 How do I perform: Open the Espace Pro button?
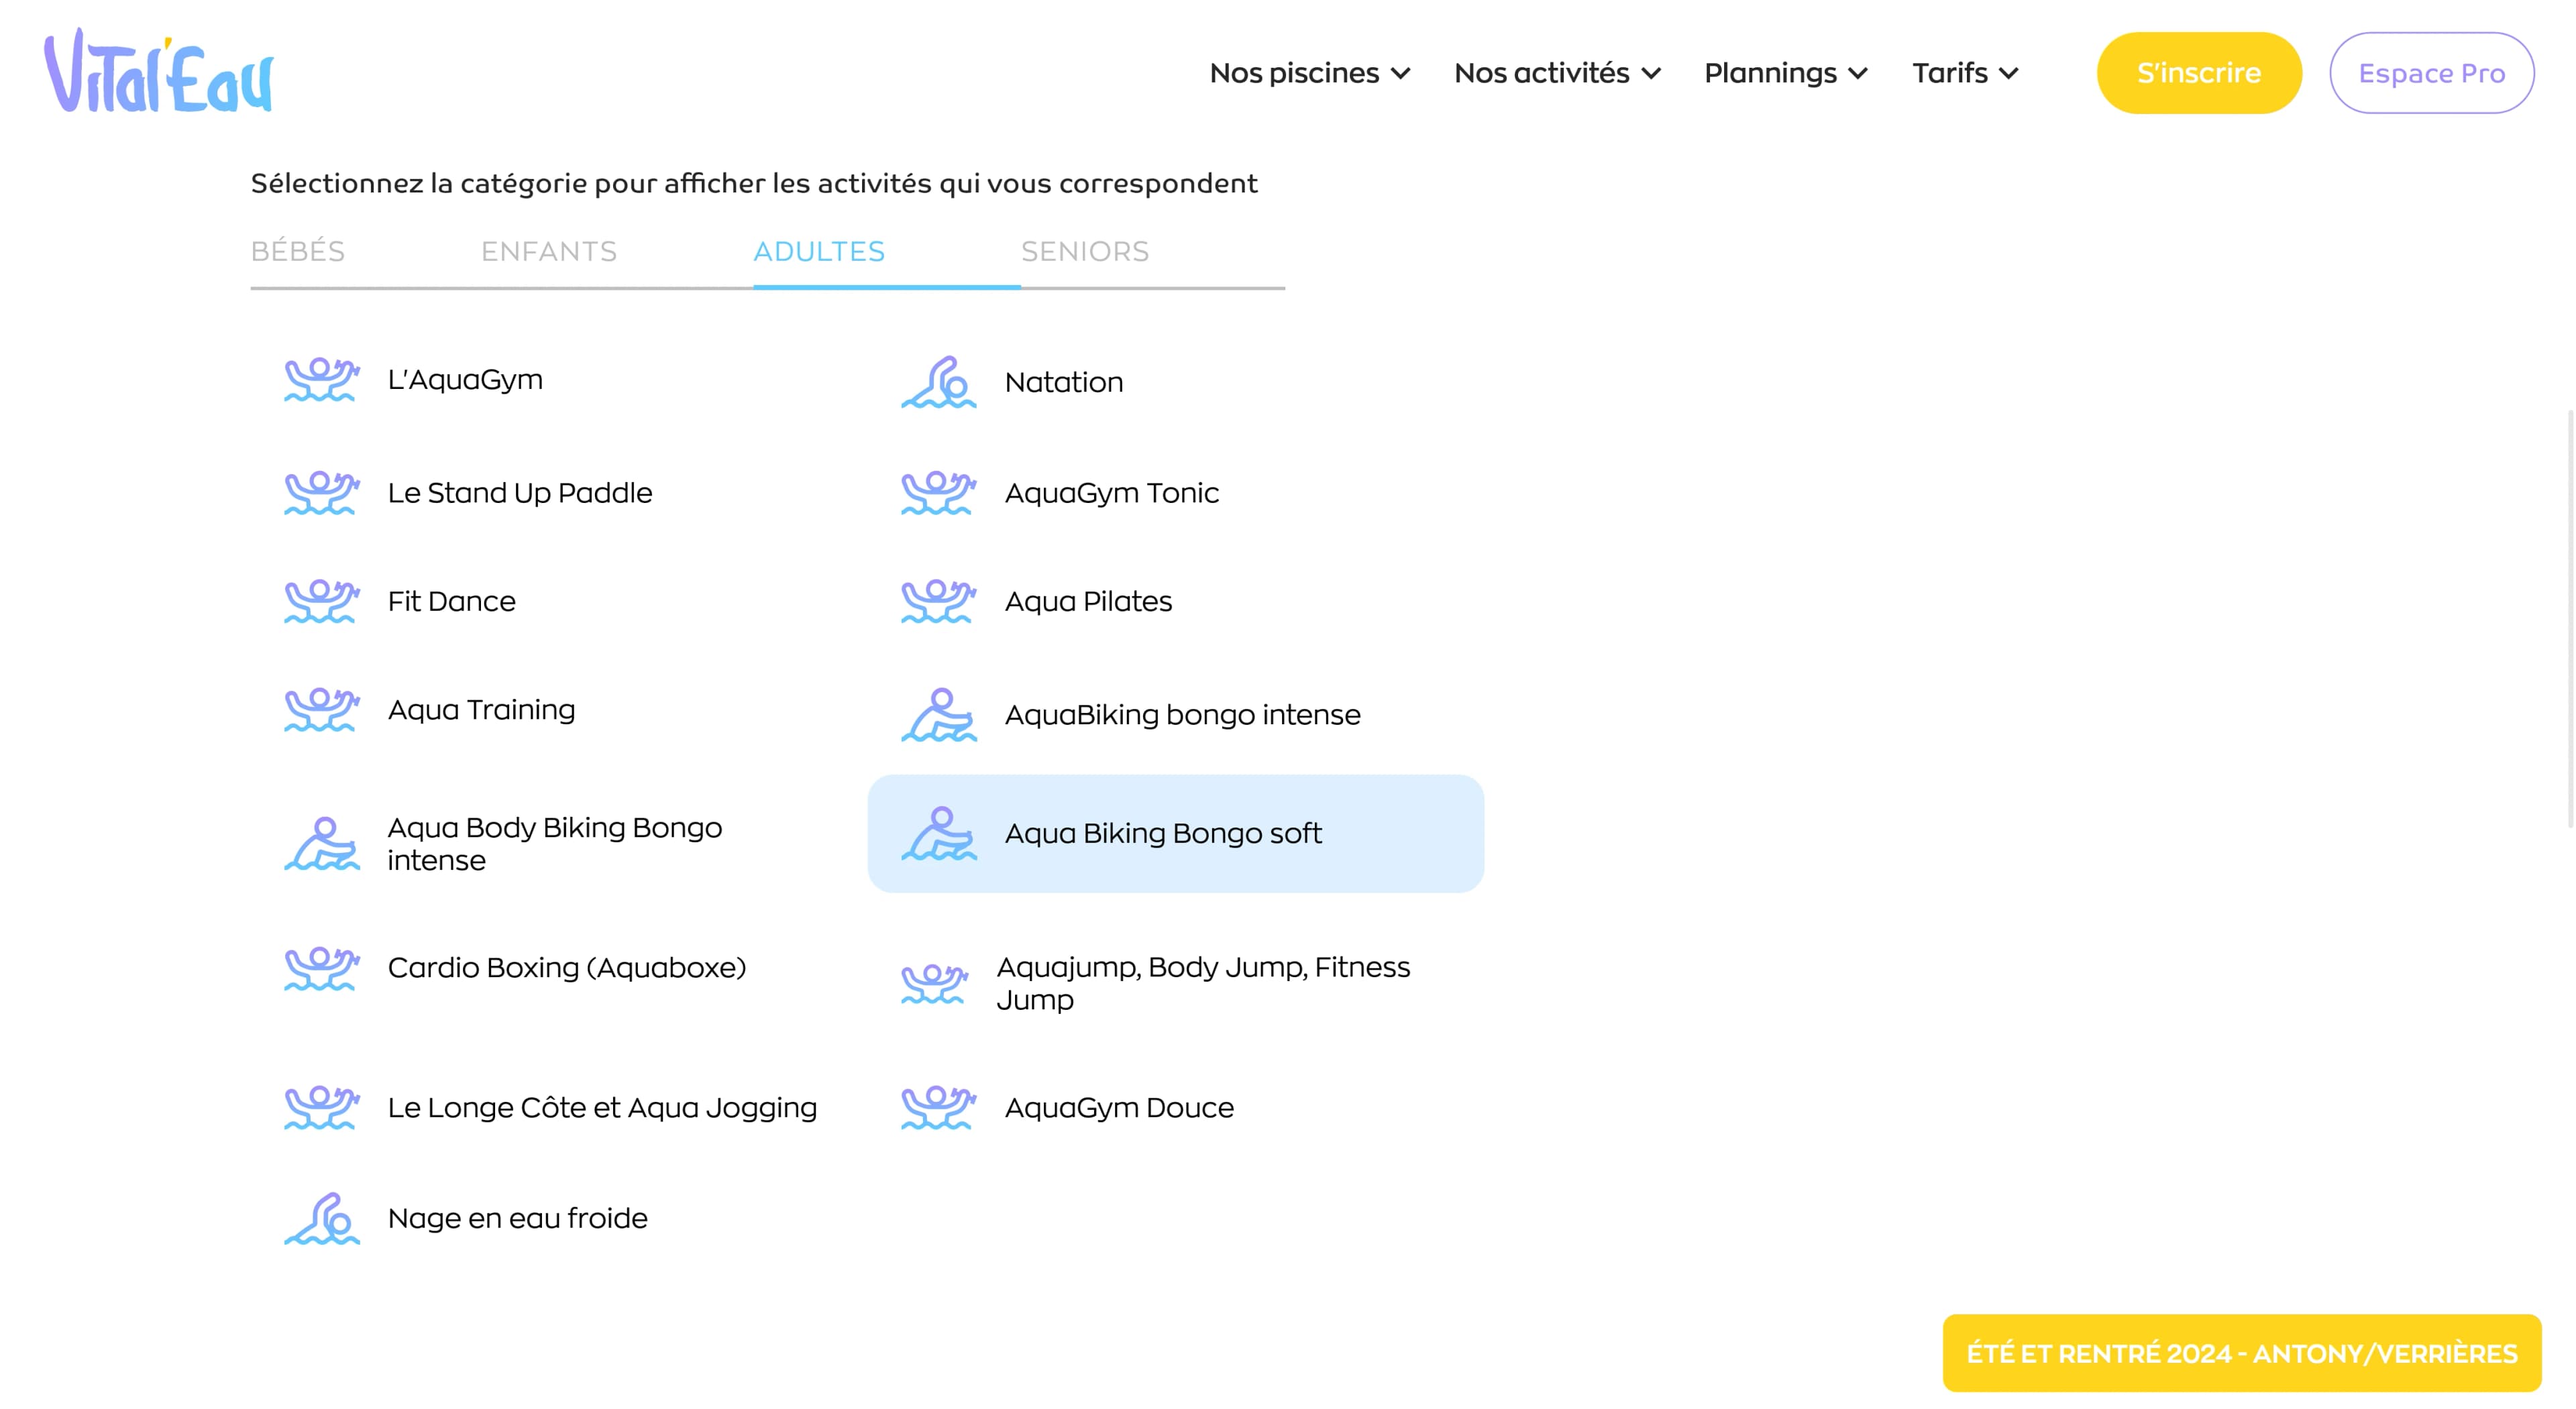click(x=2431, y=73)
